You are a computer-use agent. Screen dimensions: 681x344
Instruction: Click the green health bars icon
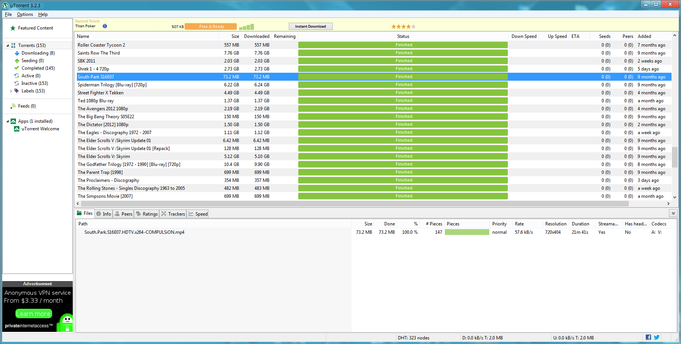pos(247,27)
